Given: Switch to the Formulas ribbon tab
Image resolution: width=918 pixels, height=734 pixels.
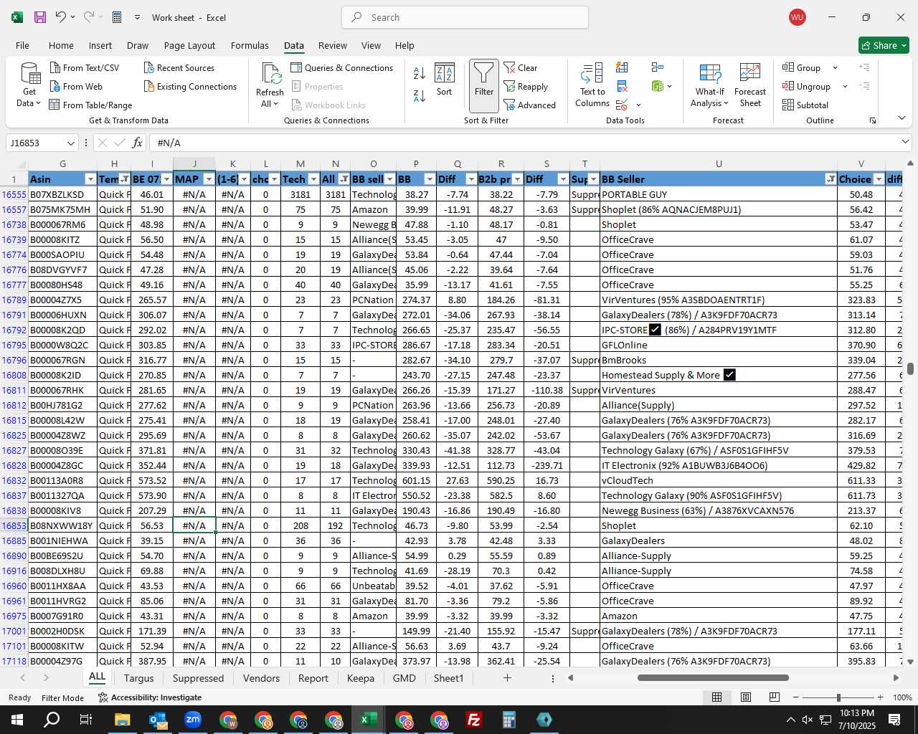Looking at the screenshot, I should point(250,45).
